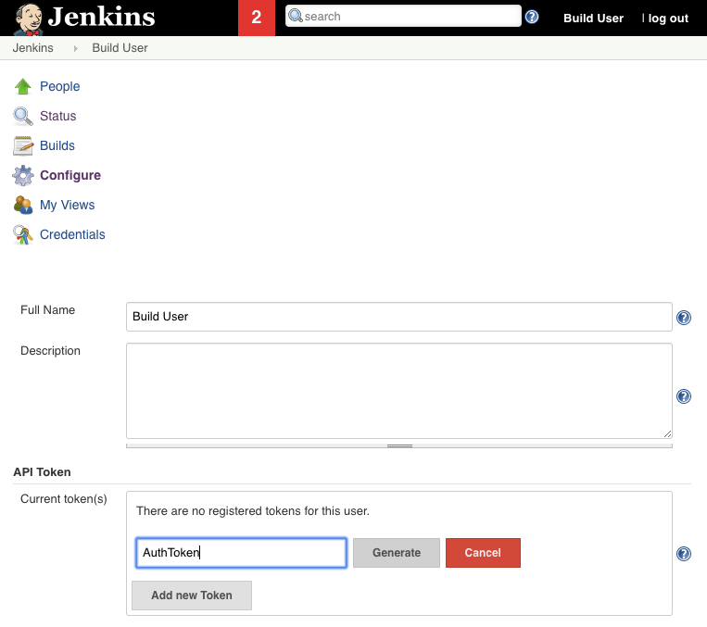707x627 pixels.
Task: Generate the new API token
Action: (397, 553)
